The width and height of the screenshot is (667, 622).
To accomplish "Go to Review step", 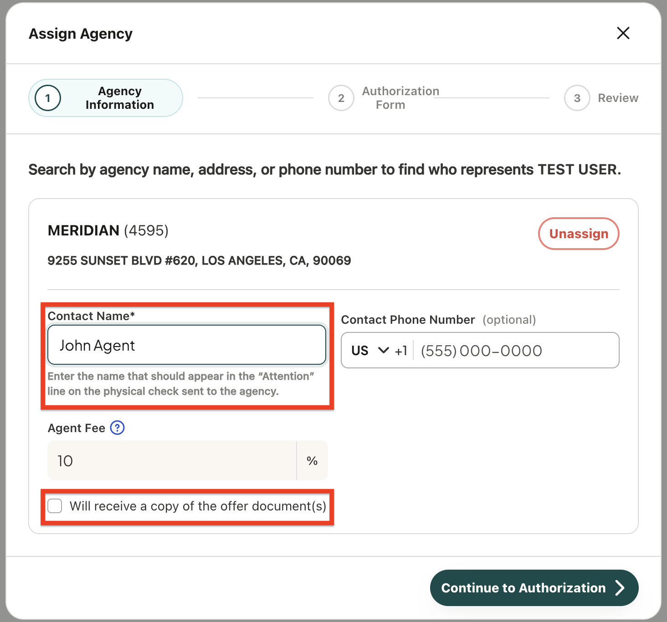I will point(601,98).
